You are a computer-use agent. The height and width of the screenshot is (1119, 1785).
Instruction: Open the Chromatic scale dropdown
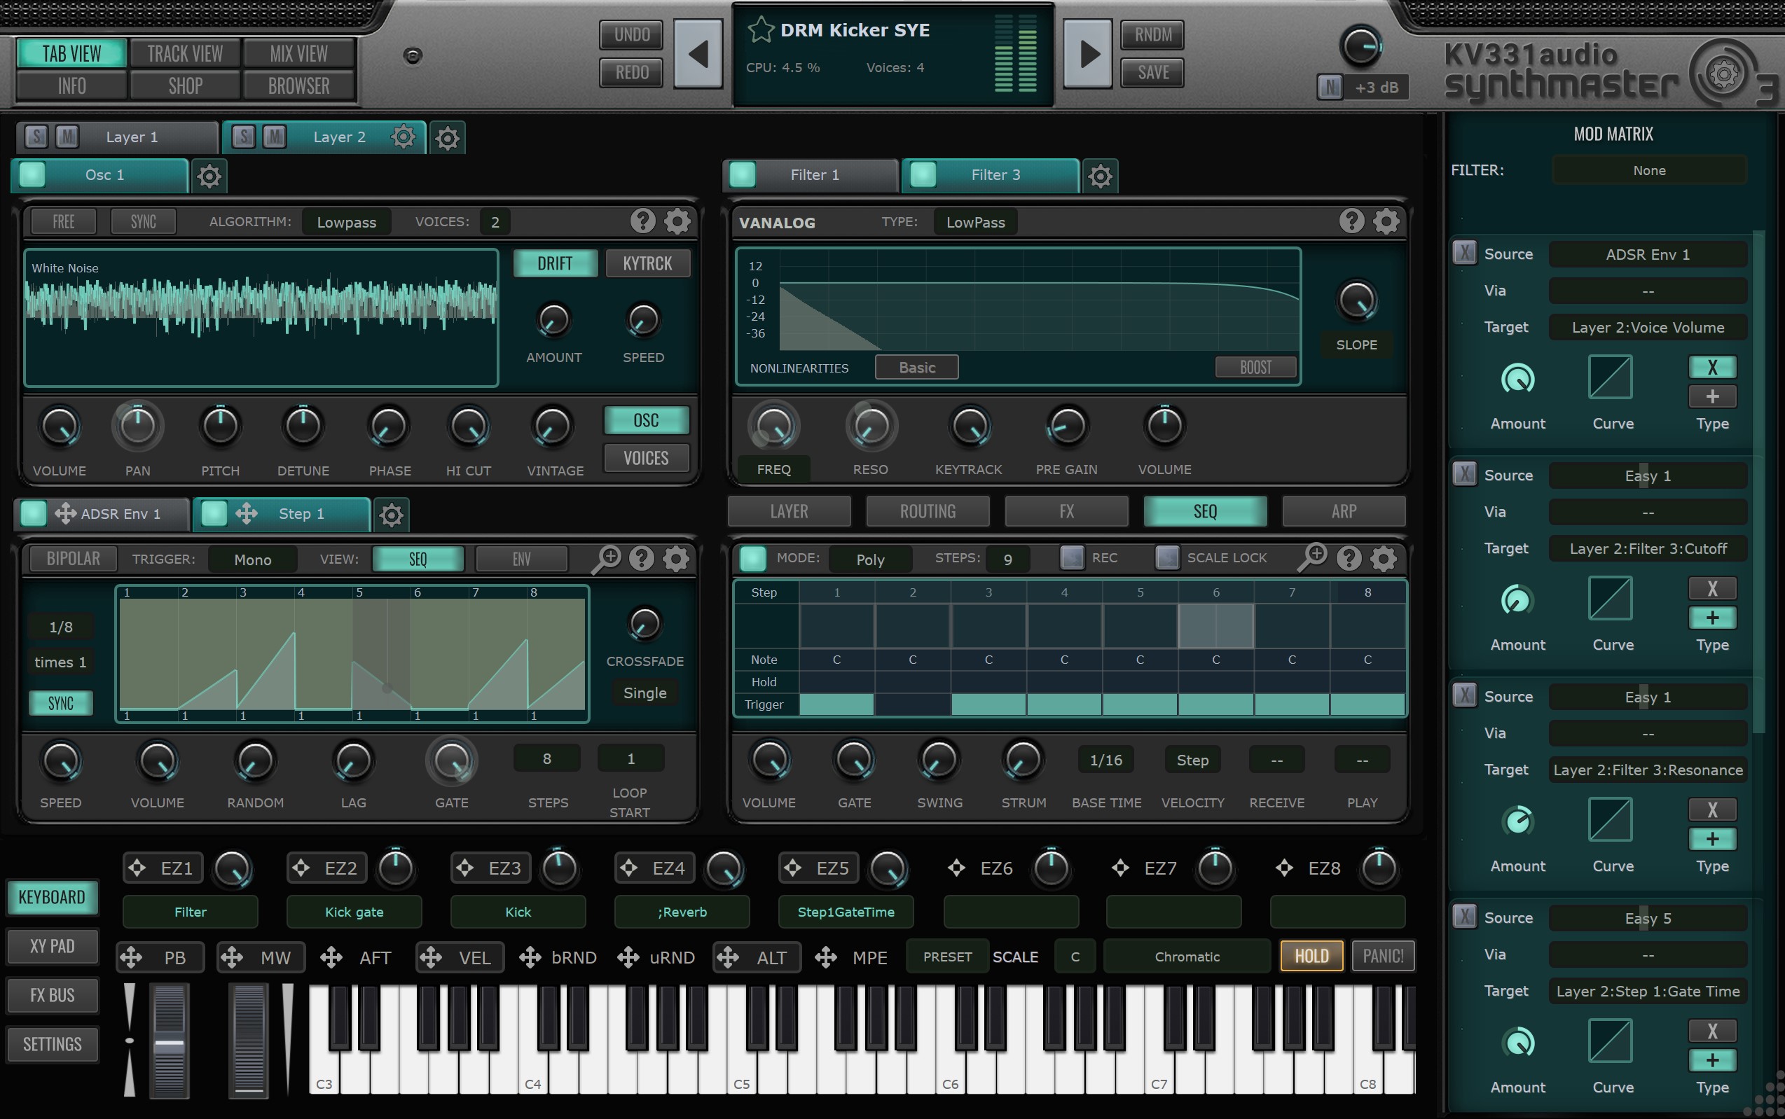click(1187, 956)
